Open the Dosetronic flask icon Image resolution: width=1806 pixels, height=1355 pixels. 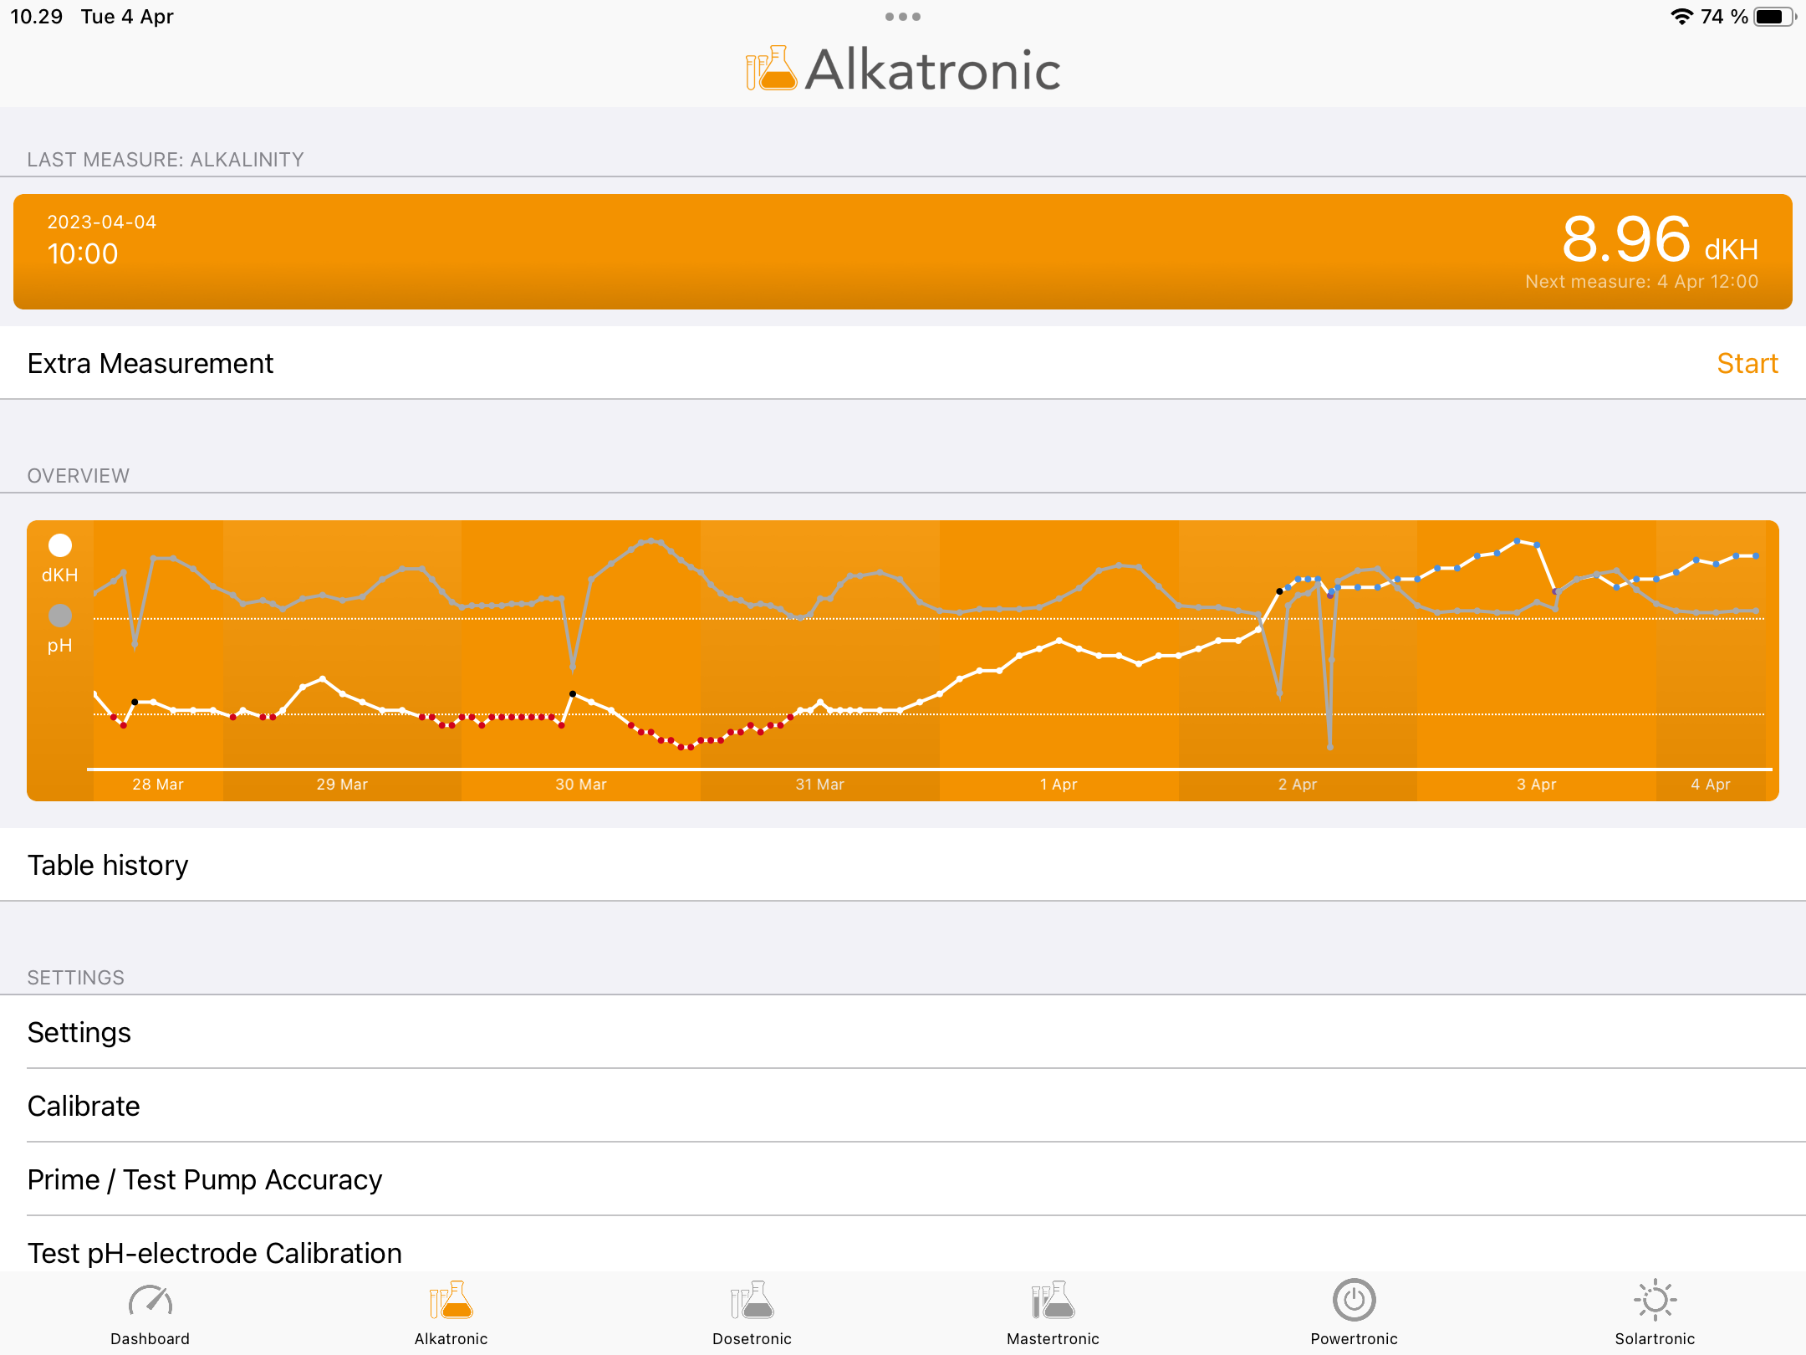[752, 1301]
